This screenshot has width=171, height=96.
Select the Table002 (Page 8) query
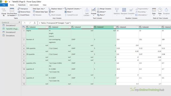coord(11,29)
